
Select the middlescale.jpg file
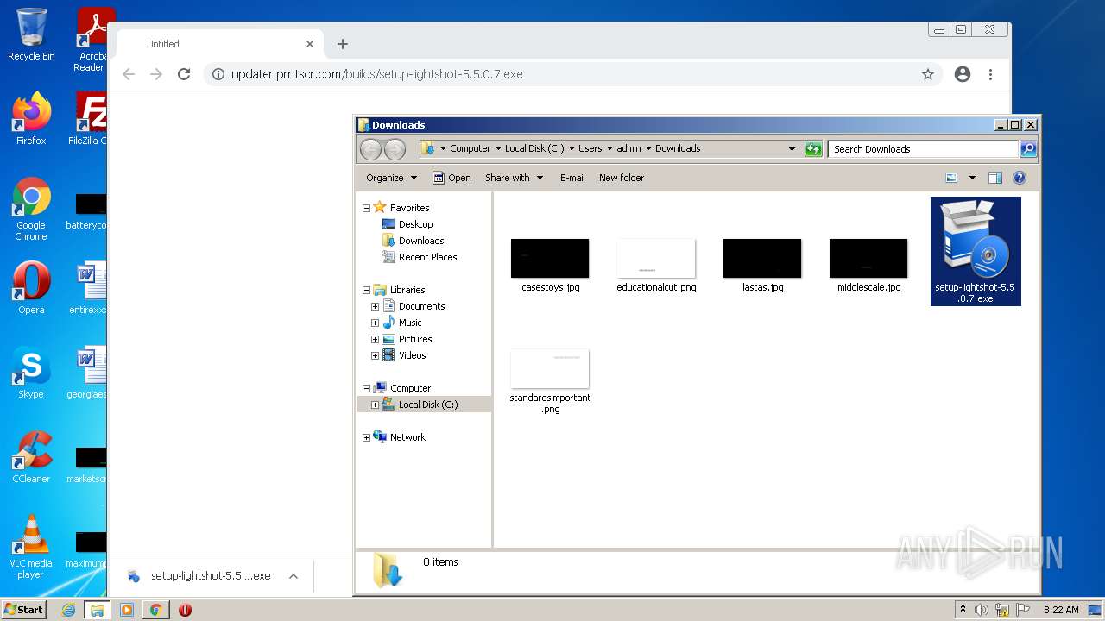(868, 266)
